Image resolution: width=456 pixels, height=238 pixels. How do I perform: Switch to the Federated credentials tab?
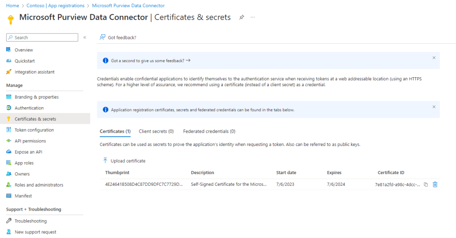coord(209,131)
